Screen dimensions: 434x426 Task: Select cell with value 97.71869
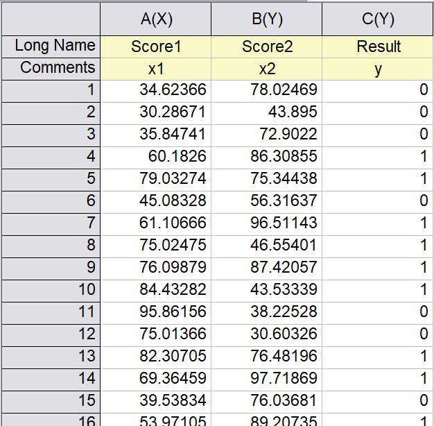[267, 380]
